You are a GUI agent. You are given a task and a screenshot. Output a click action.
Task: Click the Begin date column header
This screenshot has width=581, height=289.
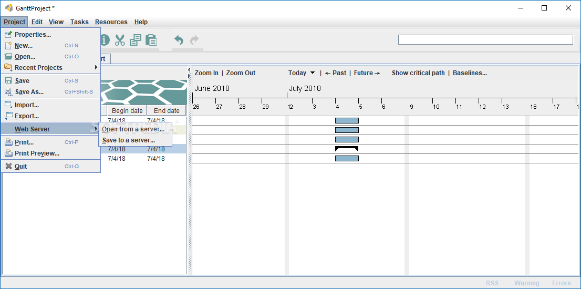tap(127, 110)
